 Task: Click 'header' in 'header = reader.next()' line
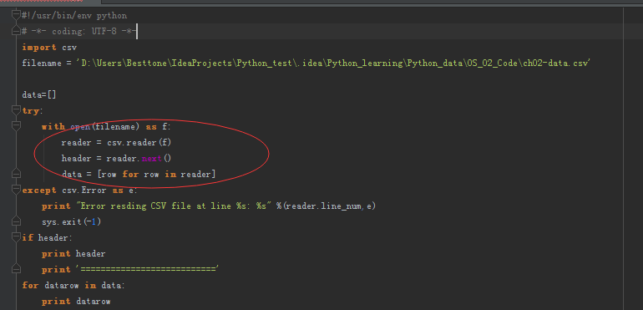tap(76, 159)
